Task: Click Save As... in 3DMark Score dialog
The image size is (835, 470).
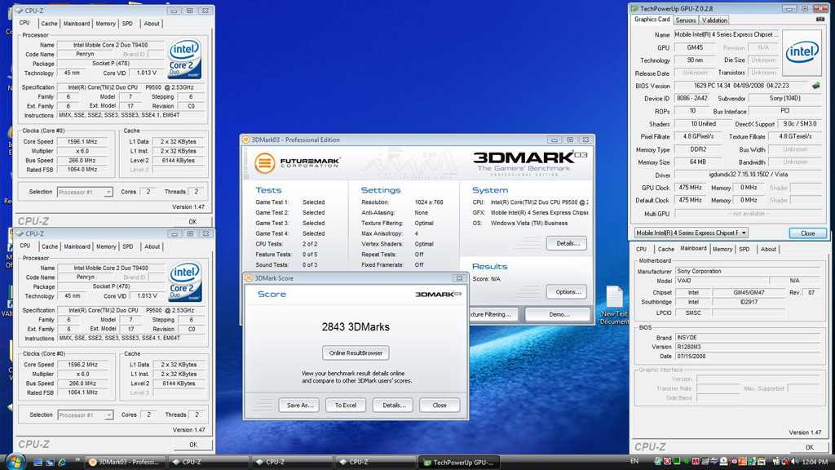Action: 300,405
